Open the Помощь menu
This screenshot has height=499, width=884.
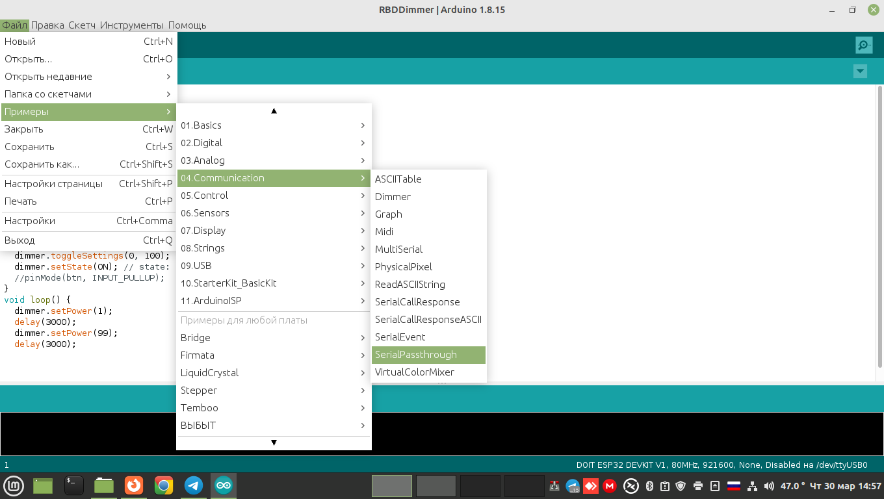click(x=187, y=25)
